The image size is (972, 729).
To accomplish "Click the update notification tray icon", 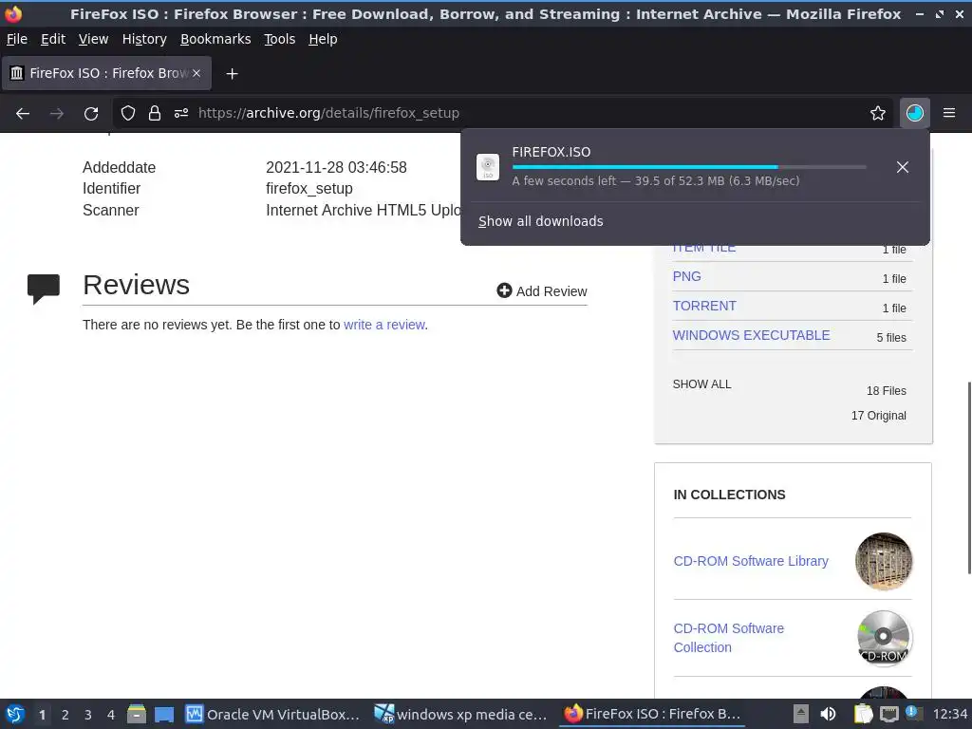I will pyautogui.click(x=914, y=714).
